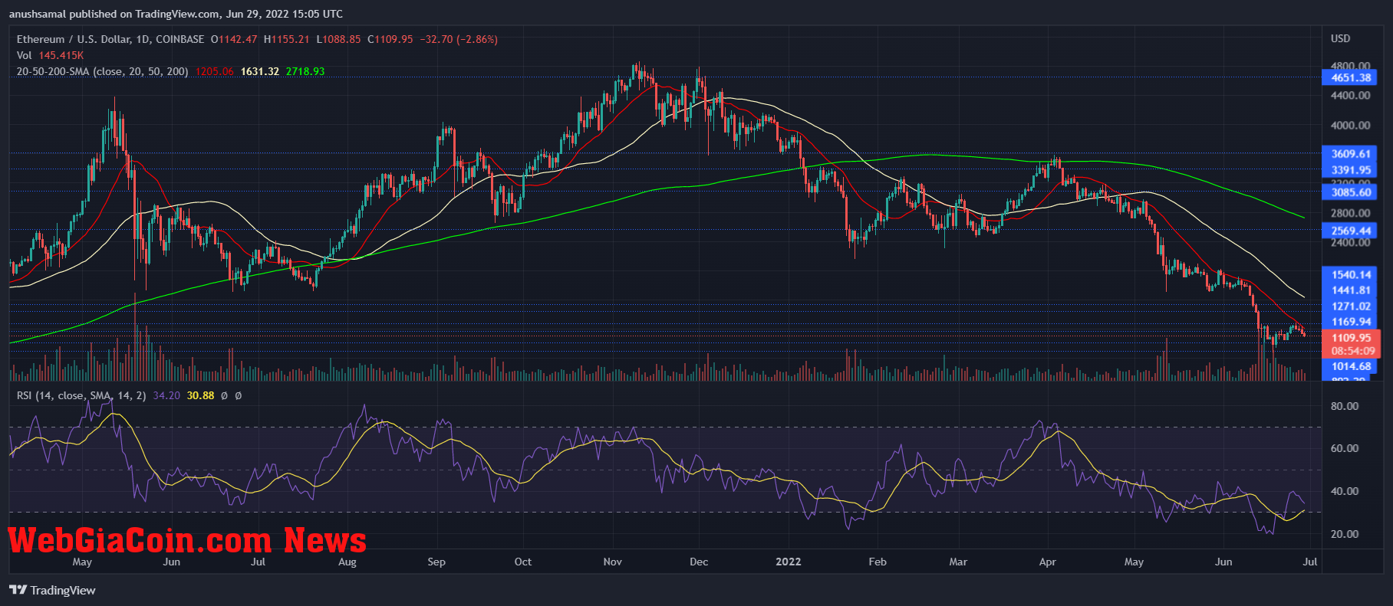Click the Dec label on time axis
1393x606 pixels.
point(699,562)
